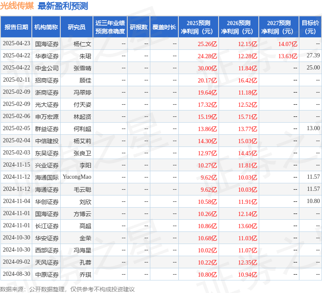Click researcher name 冯翠婷

coord(82,92)
